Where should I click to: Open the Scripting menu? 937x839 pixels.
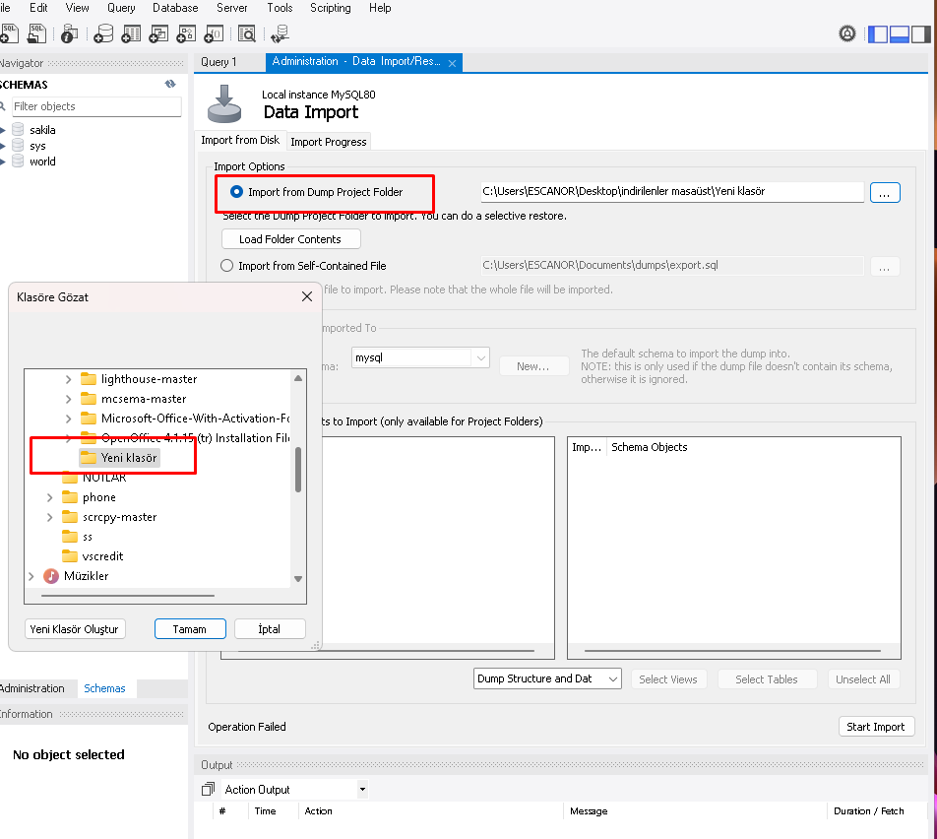click(x=331, y=8)
